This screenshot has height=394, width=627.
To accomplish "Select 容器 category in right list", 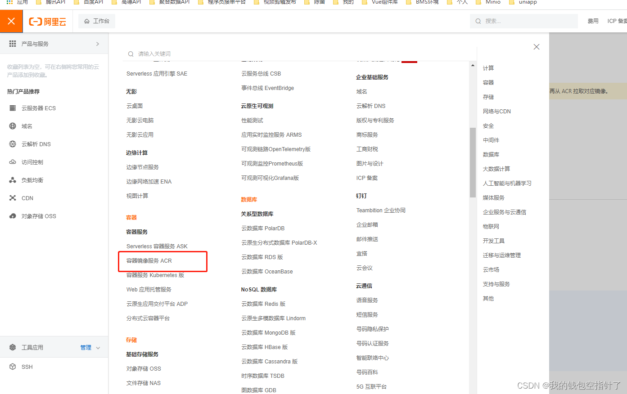I will pyautogui.click(x=488, y=83).
